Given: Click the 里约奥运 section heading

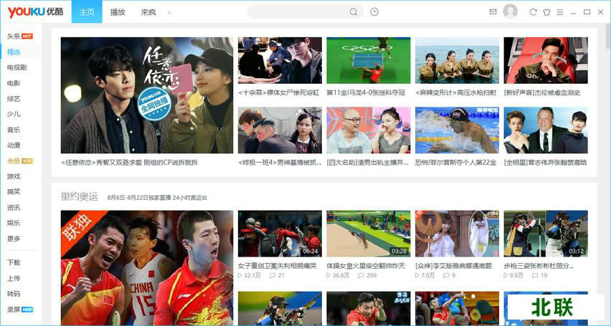Looking at the screenshot, I should tap(80, 196).
